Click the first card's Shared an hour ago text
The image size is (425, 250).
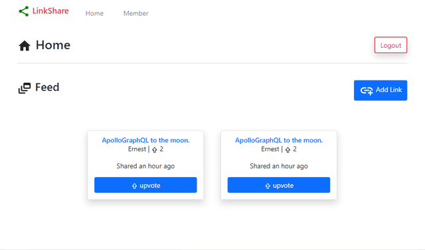(x=145, y=166)
